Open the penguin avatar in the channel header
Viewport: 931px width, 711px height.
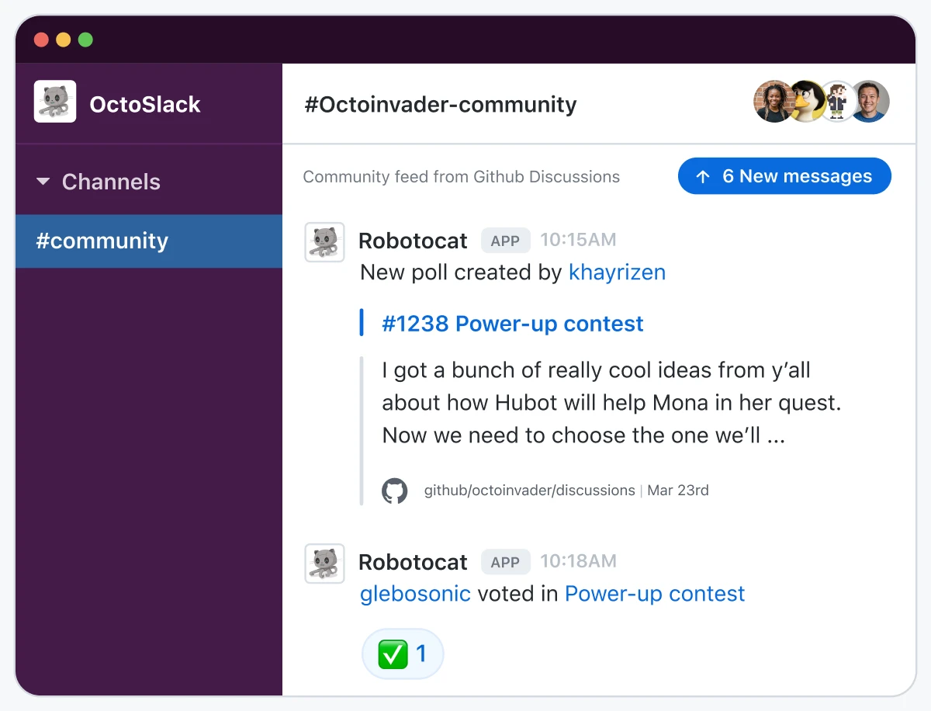(805, 101)
